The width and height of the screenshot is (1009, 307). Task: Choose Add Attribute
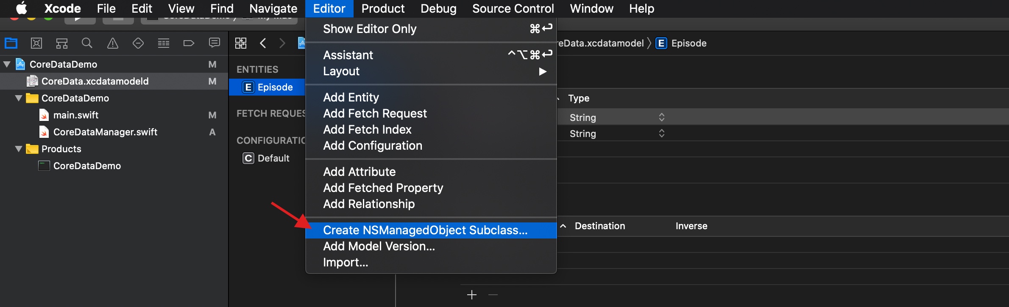(431, 172)
